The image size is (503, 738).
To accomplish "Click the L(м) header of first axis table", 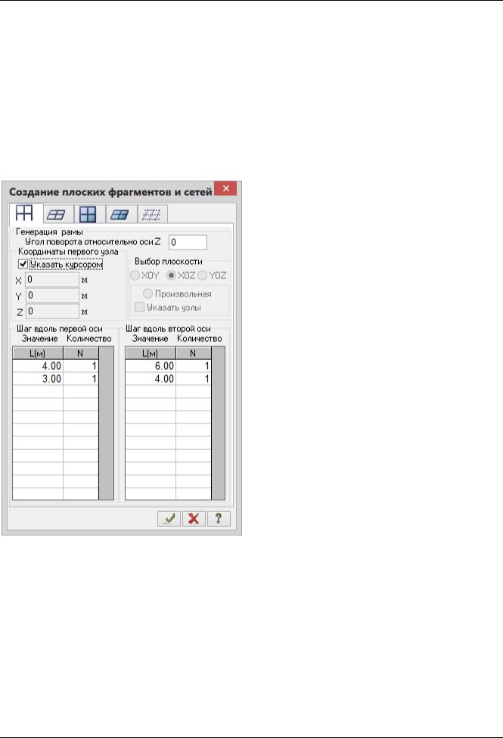I will [38, 353].
